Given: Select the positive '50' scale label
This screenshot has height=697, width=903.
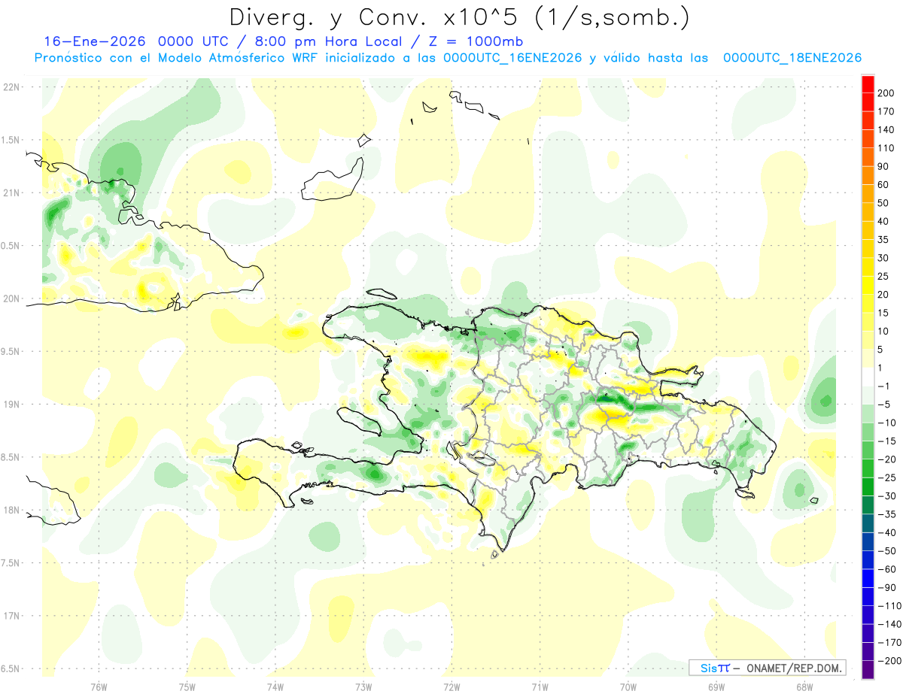Looking at the screenshot, I should pos(884,203).
